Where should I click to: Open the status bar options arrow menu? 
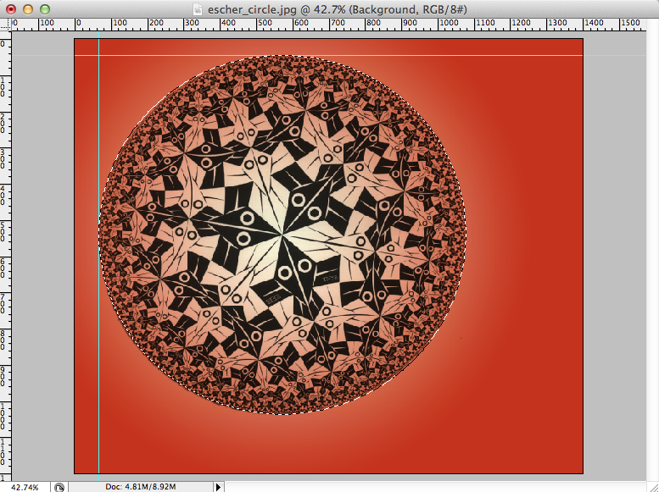pyautogui.click(x=218, y=487)
